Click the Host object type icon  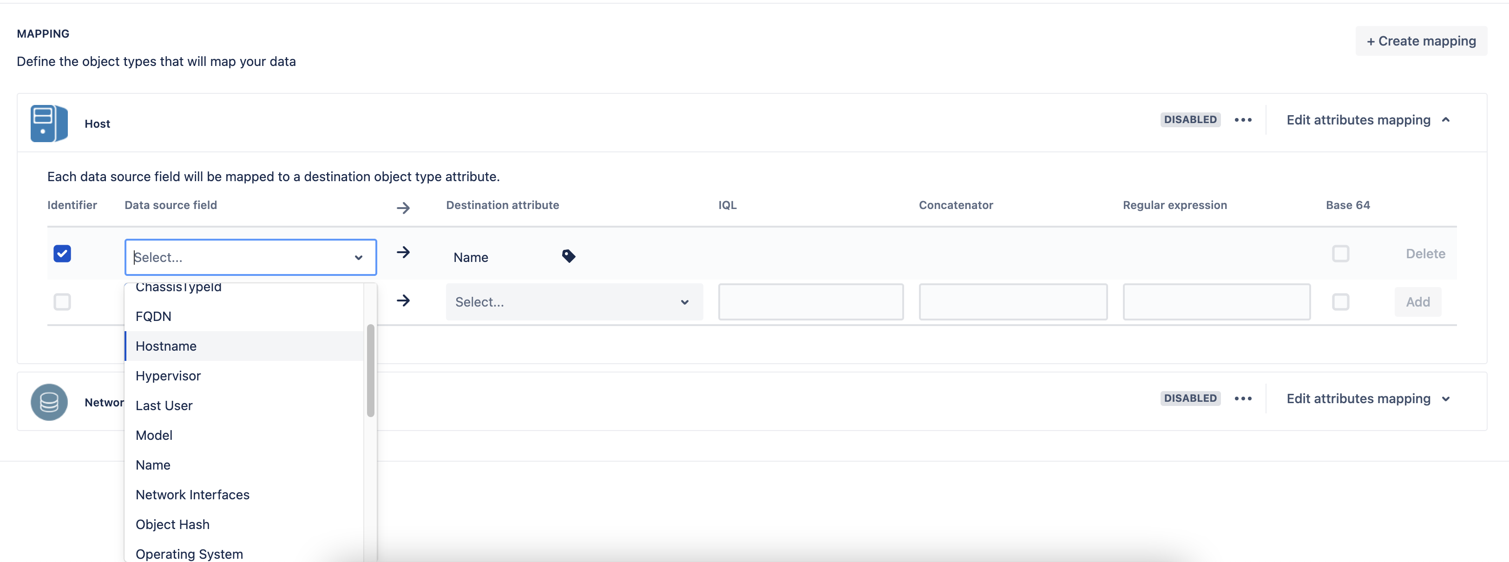click(49, 124)
